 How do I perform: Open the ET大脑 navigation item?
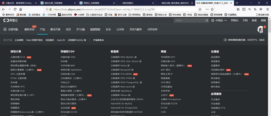81,30
